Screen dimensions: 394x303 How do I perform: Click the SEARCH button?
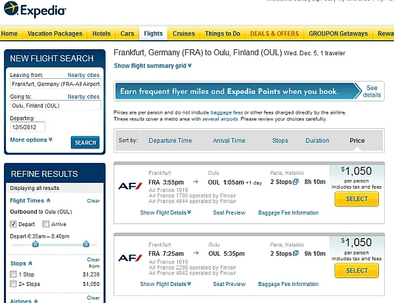[x=85, y=143]
